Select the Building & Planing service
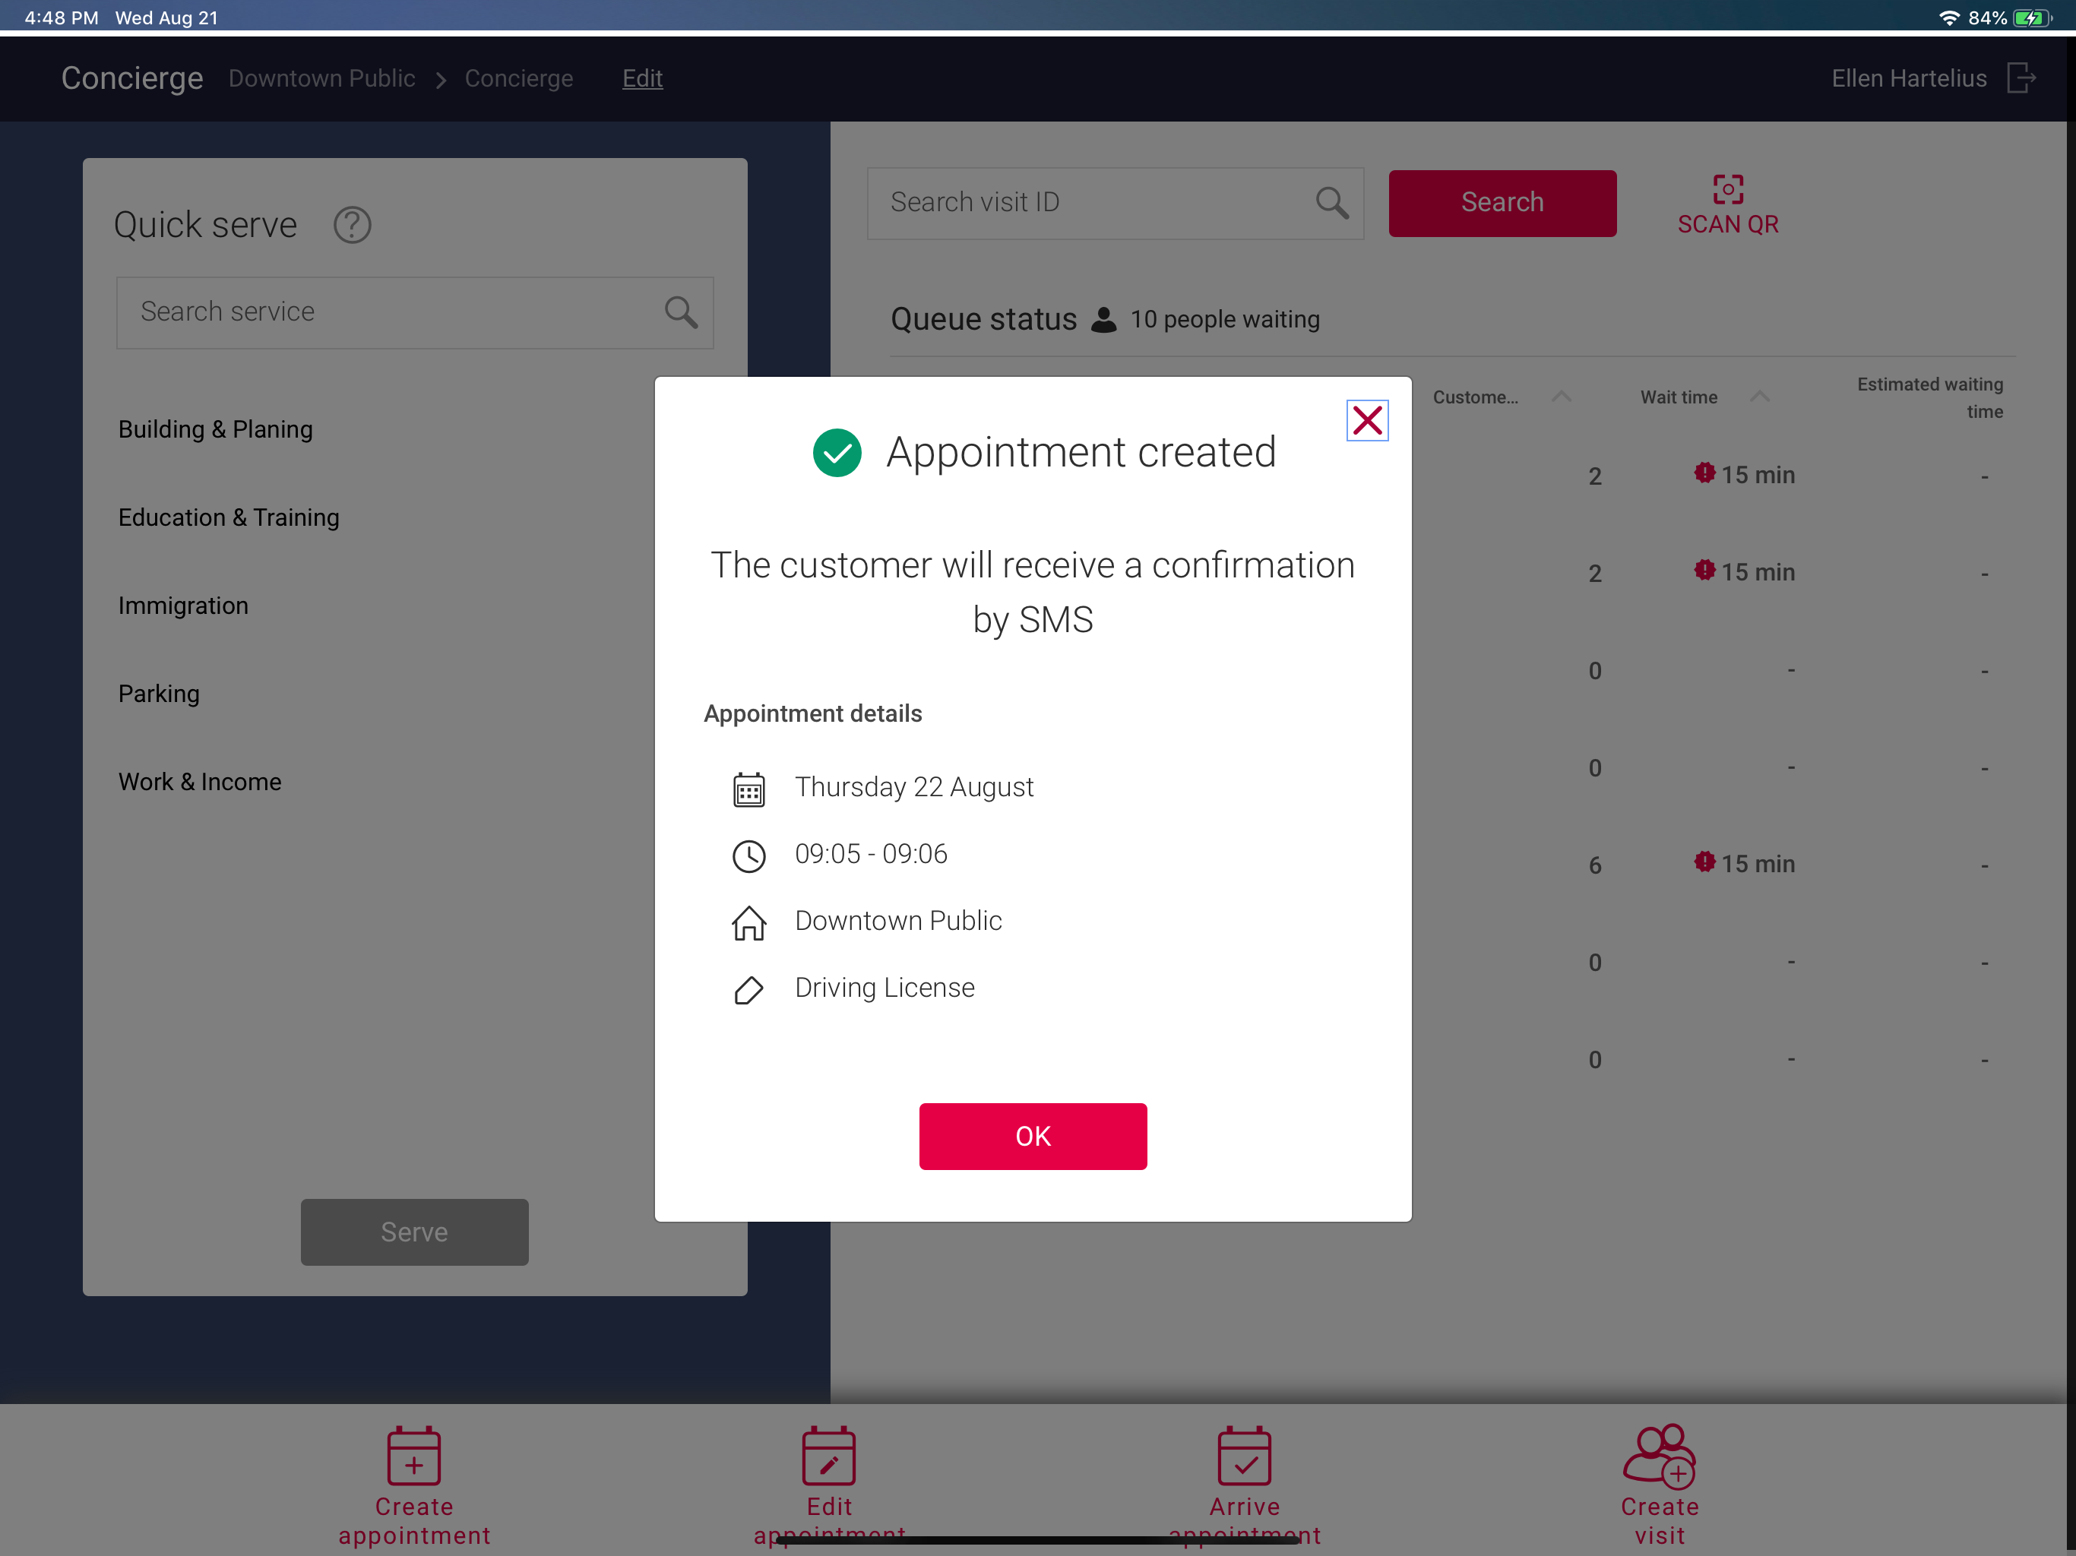2076x1556 pixels. point(215,429)
